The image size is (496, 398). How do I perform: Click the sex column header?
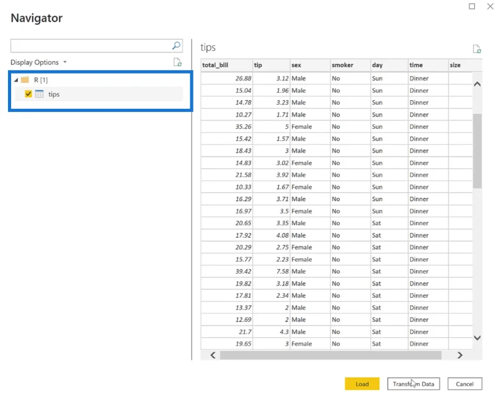tap(310, 65)
